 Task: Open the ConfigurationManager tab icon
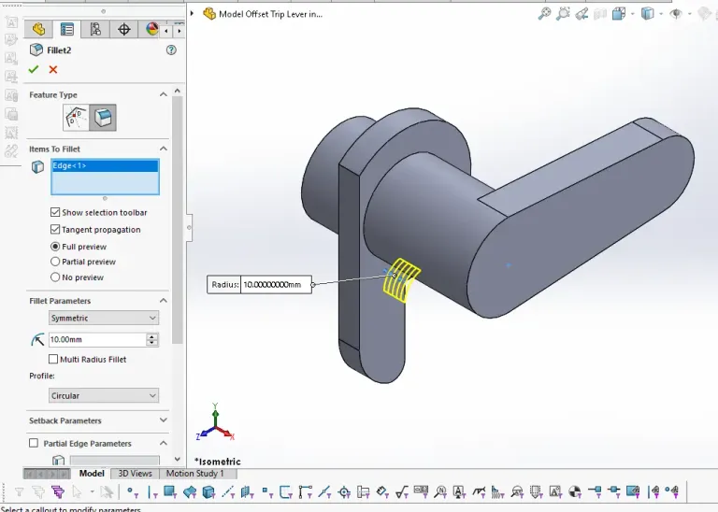click(x=95, y=29)
